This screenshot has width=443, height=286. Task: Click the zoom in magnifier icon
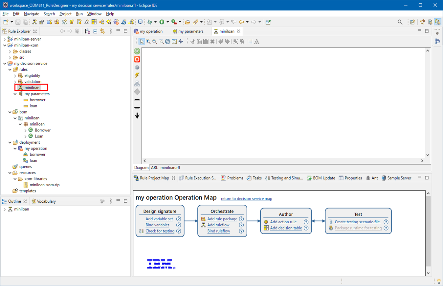coord(148,41)
